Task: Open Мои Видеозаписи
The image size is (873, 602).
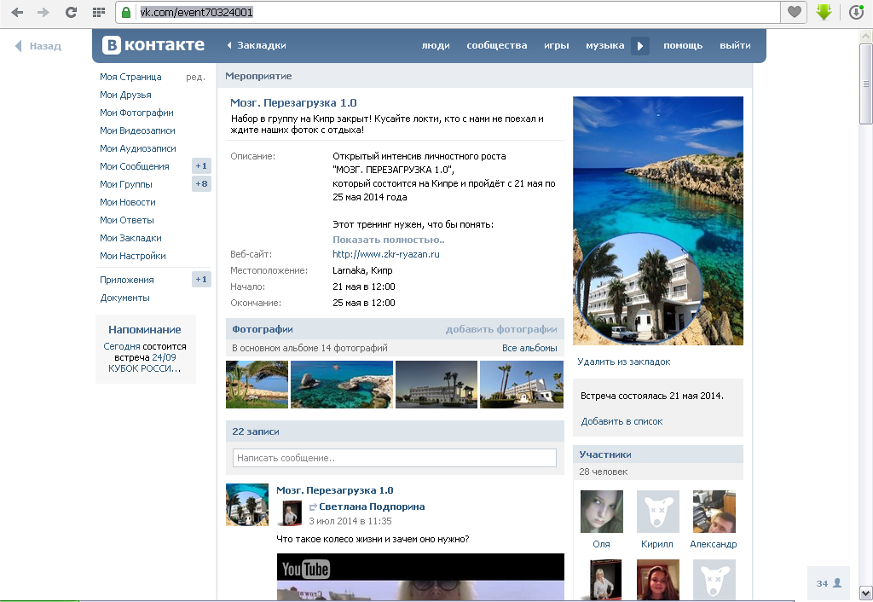Action: click(137, 130)
